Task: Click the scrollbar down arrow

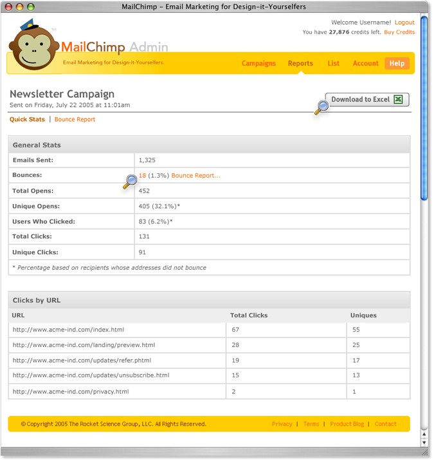Action: coord(424,442)
